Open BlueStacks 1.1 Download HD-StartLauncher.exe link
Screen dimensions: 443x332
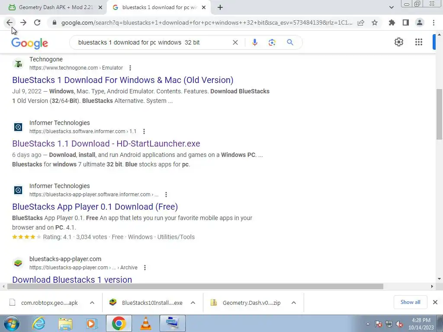pos(106,144)
